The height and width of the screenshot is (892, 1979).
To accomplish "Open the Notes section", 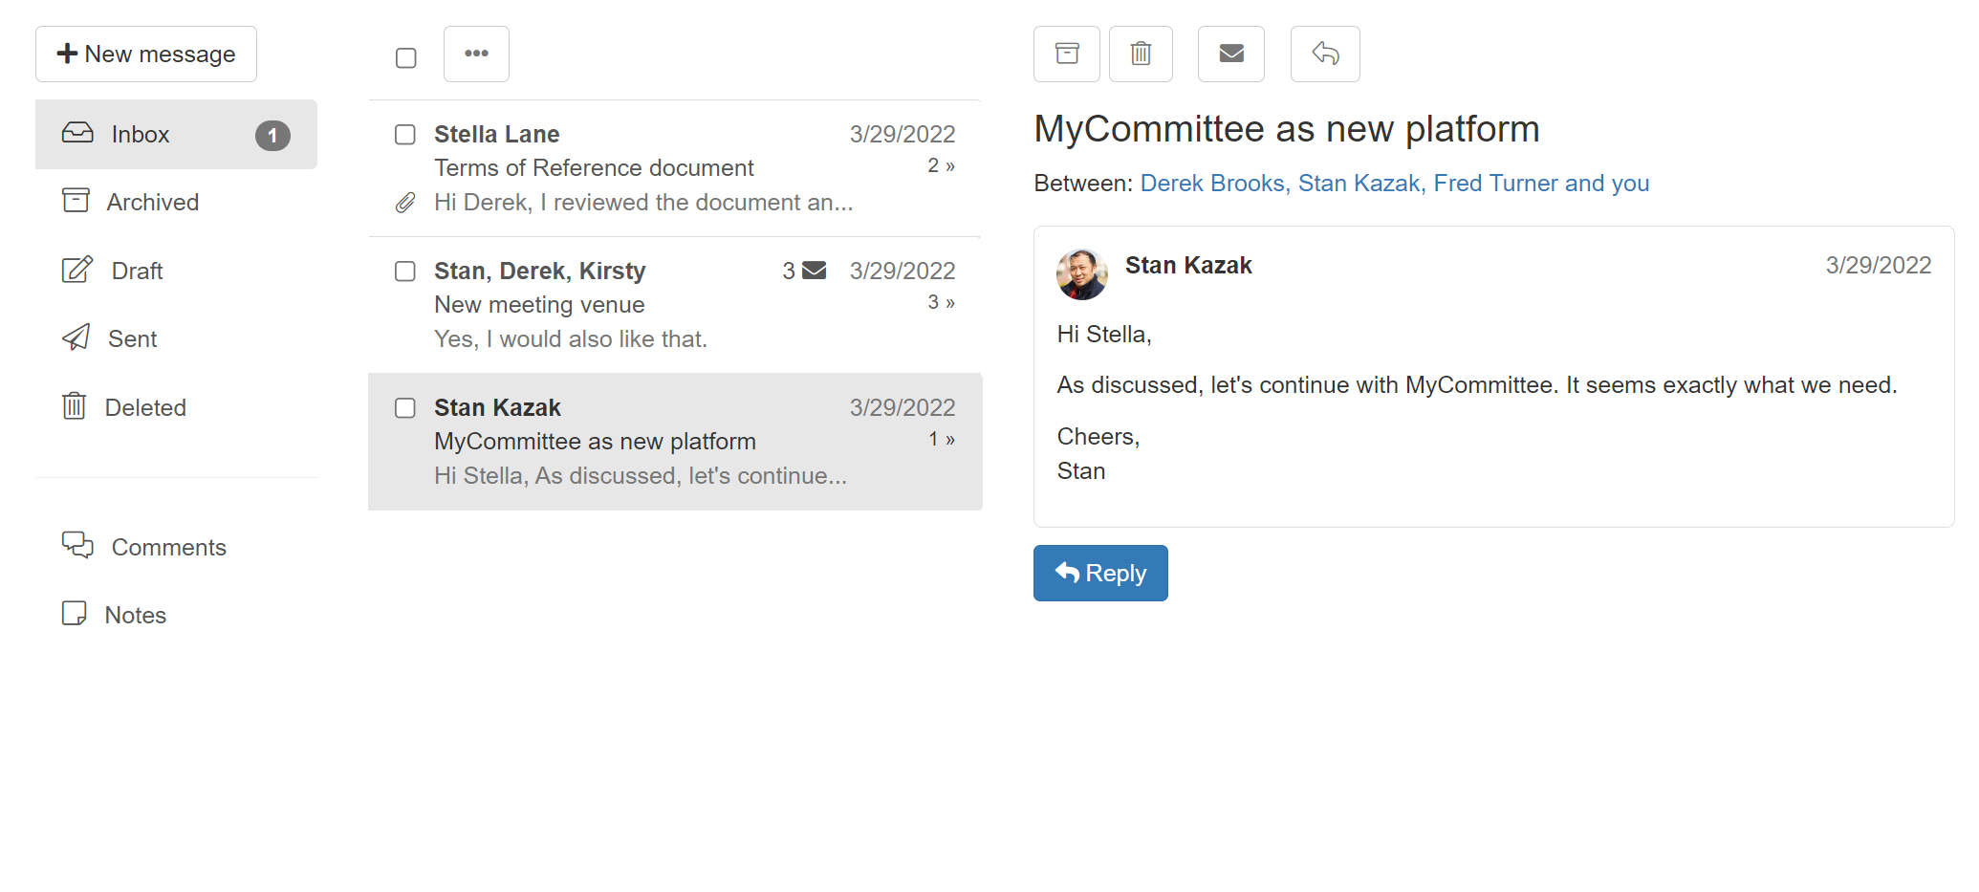I will point(176,615).
